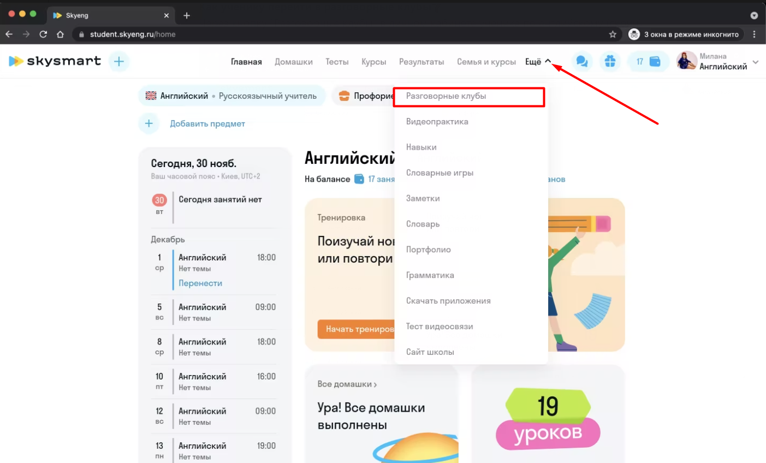Click the Сегодня, 30 нояб. heading
Screen dimensions: 766x463
coord(193,163)
